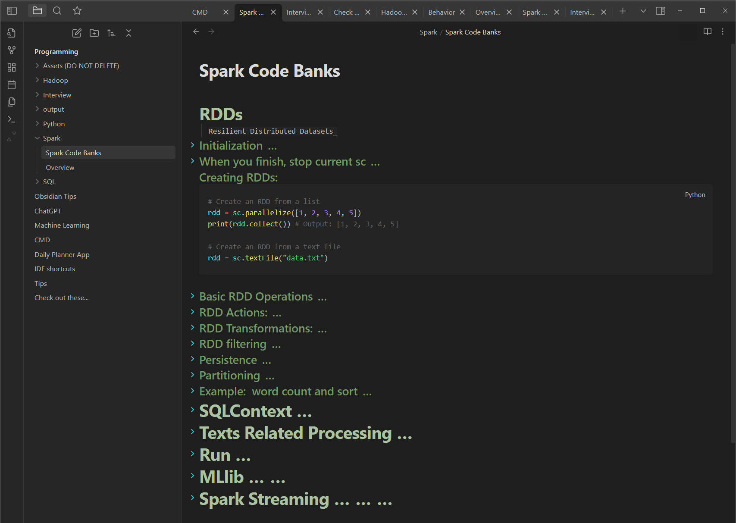The height and width of the screenshot is (523, 736).
Task: Unfold the Basic RDD Operations heading
Action: [193, 296]
